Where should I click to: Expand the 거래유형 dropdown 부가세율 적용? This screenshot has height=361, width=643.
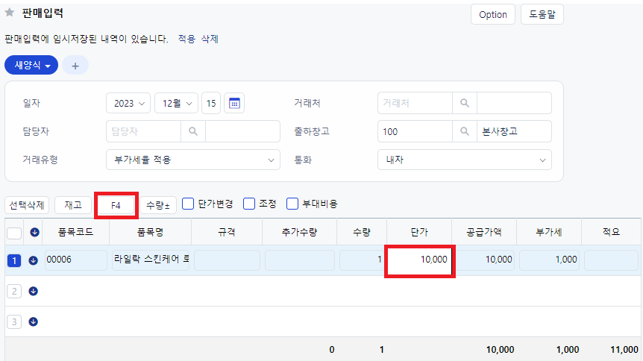[193, 160]
